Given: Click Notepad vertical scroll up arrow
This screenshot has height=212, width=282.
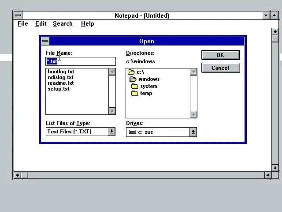Looking at the screenshot, I should [275, 32].
